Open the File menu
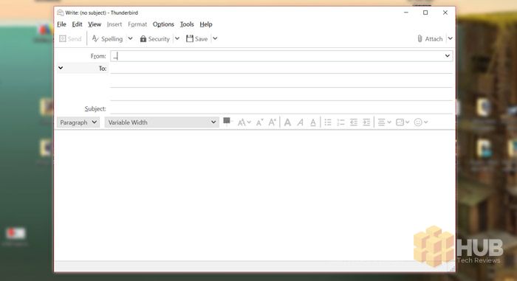Screen dimensions: 517x281 (x=61, y=24)
